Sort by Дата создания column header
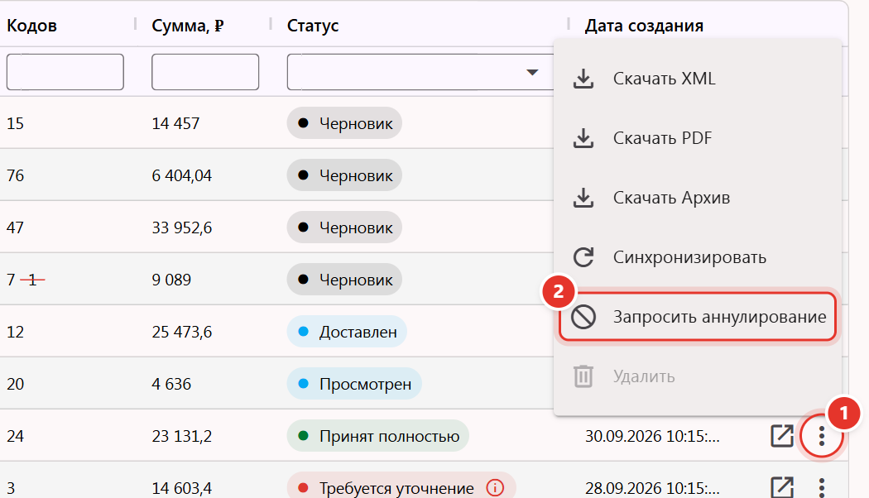The height and width of the screenshot is (498, 869). tap(644, 26)
